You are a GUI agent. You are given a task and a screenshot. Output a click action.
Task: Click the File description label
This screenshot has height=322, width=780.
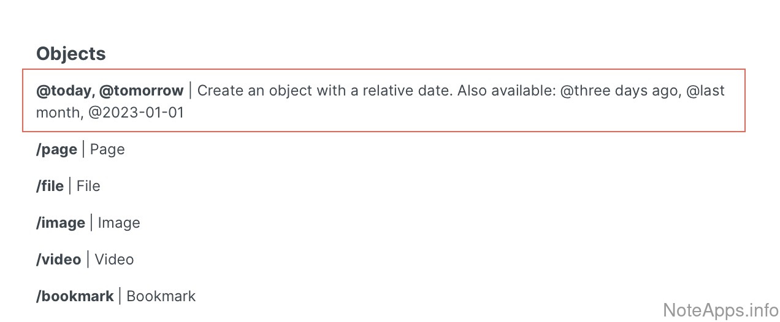(x=88, y=186)
